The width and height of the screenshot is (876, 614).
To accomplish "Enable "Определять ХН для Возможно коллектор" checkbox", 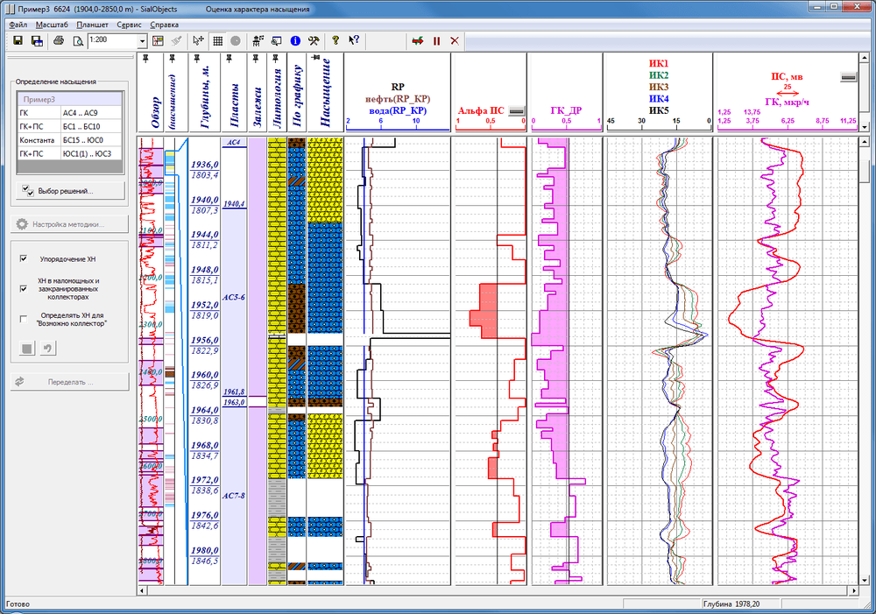I will coord(25,319).
